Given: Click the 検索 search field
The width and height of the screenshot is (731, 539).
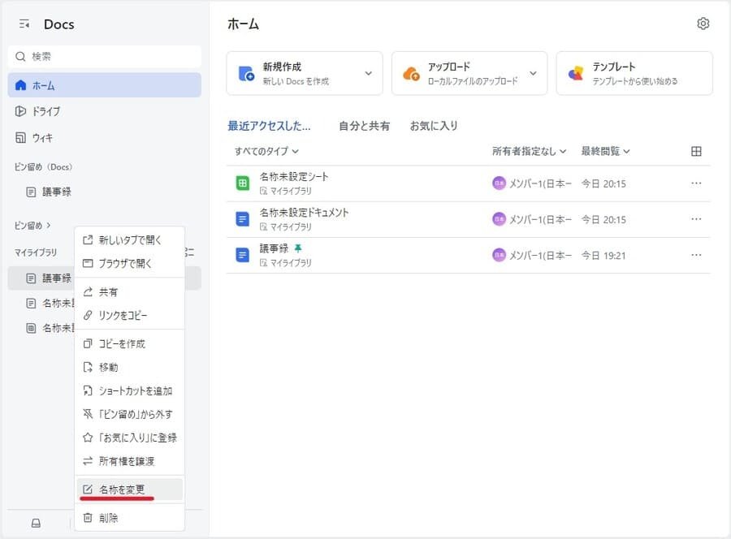Looking at the screenshot, I should [104, 56].
